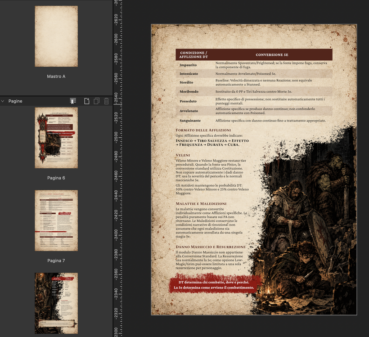Select the Mastro A master page thumbnail

click(x=56, y=36)
